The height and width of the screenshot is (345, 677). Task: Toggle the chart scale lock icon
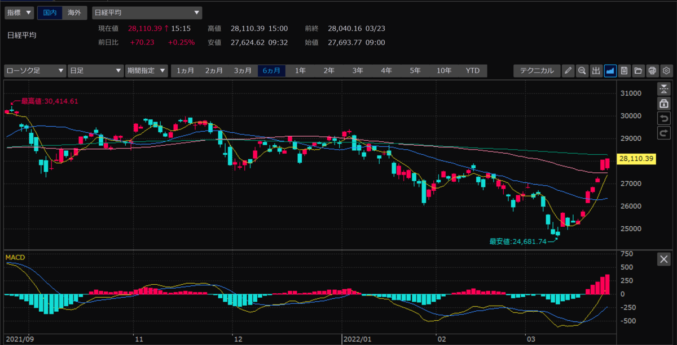[663, 104]
